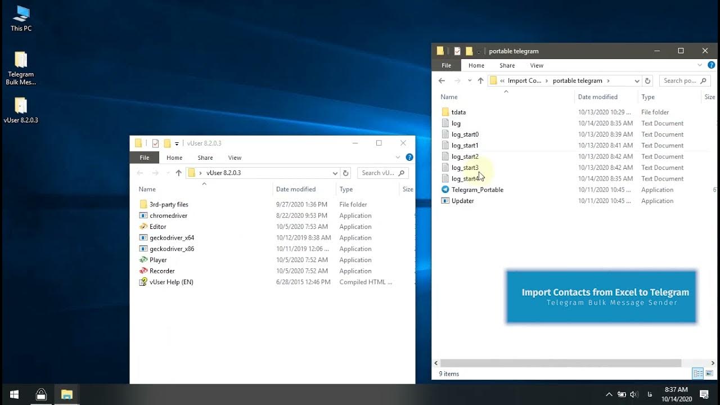This screenshot has width=720, height=405.
Task: Select geckodriver_x86 application file
Action: (x=172, y=249)
